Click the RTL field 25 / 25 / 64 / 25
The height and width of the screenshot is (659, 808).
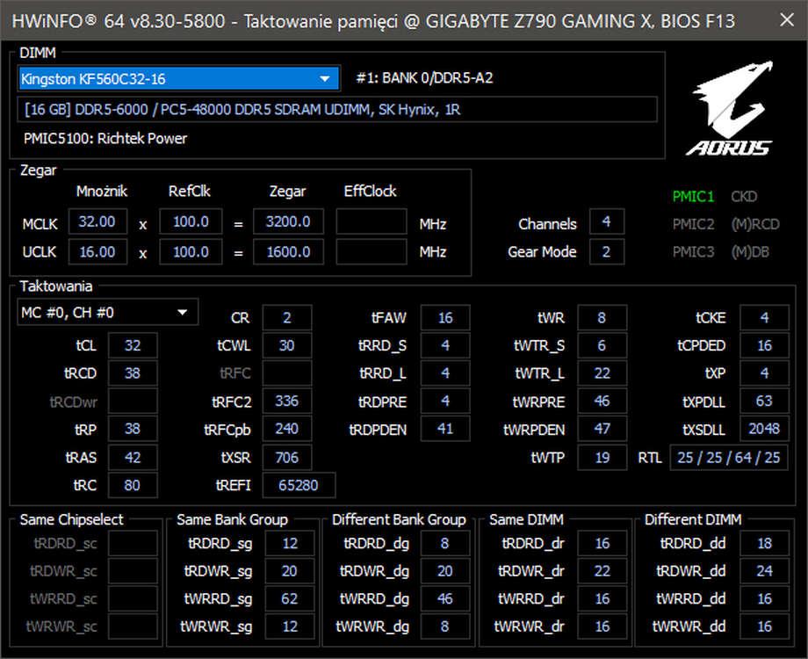tap(727, 458)
